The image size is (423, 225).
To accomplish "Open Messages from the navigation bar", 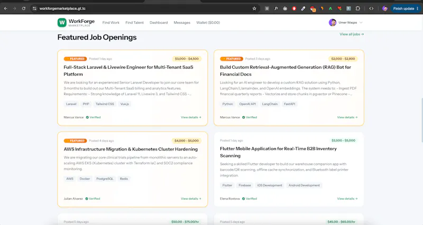I will coord(182,23).
